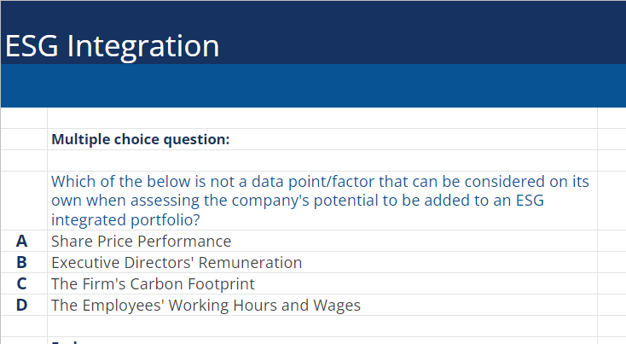
Task: Click the blank cell directly above 'Multiple choice question:'
Action: point(322,118)
